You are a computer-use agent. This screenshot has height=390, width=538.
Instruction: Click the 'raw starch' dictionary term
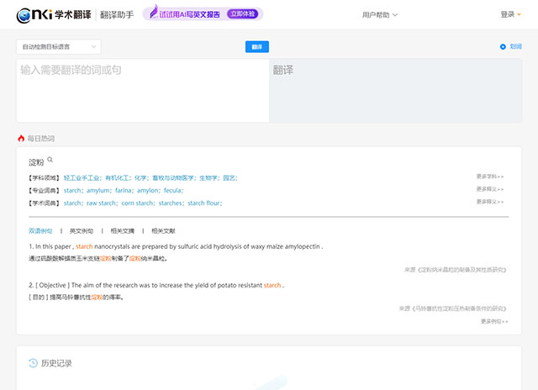[102, 203]
